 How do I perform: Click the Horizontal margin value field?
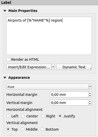tap(69, 95)
